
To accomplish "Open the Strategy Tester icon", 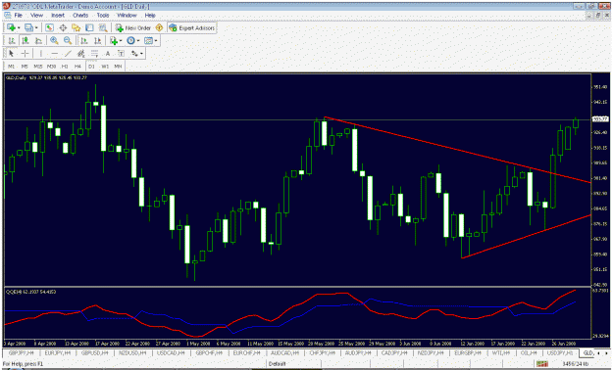I will pyautogui.click(x=103, y=27).
